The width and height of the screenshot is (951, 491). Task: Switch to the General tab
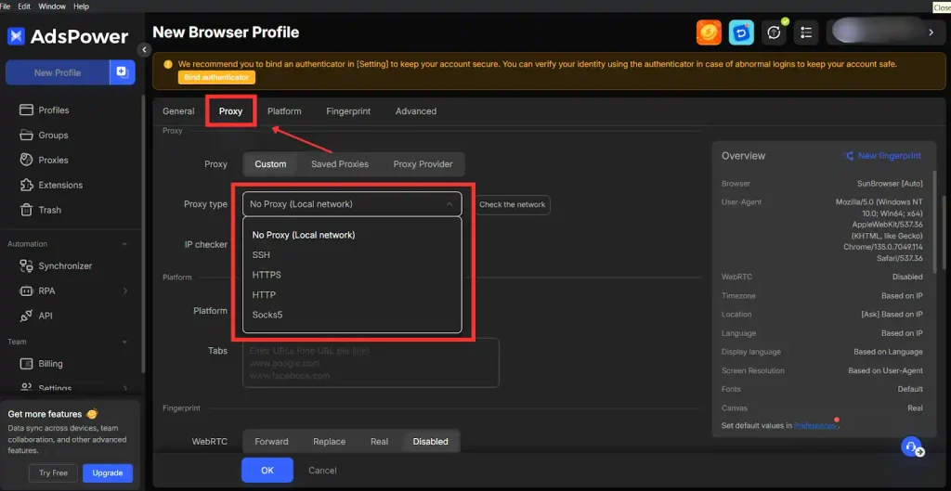pyautogui.click(x=178, y=111)
